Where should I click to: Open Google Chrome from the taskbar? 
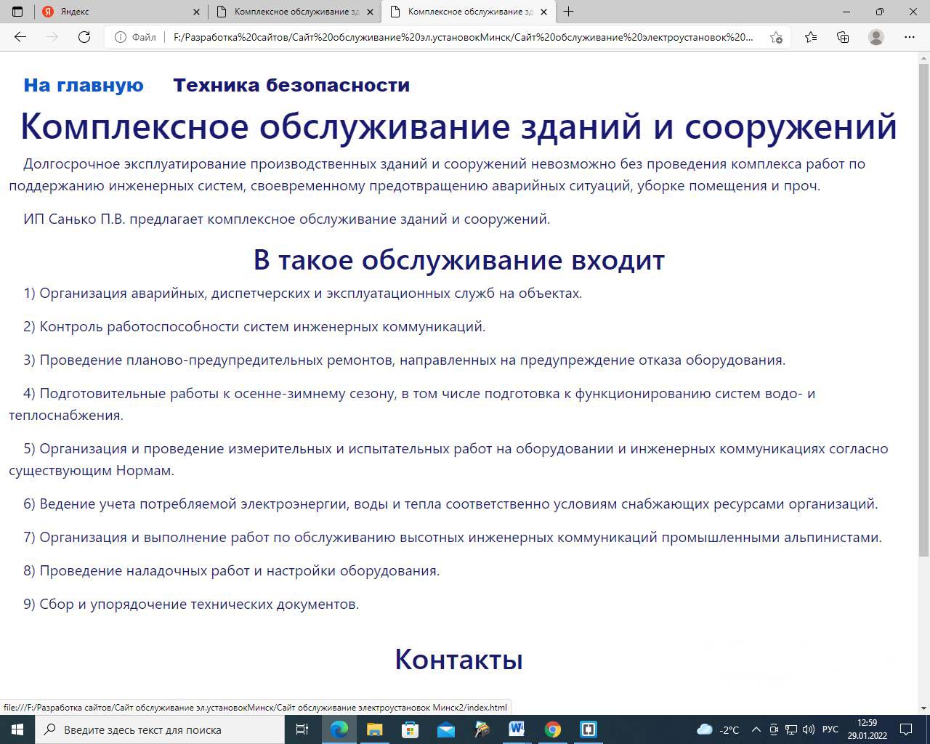(x=553, y=729)
